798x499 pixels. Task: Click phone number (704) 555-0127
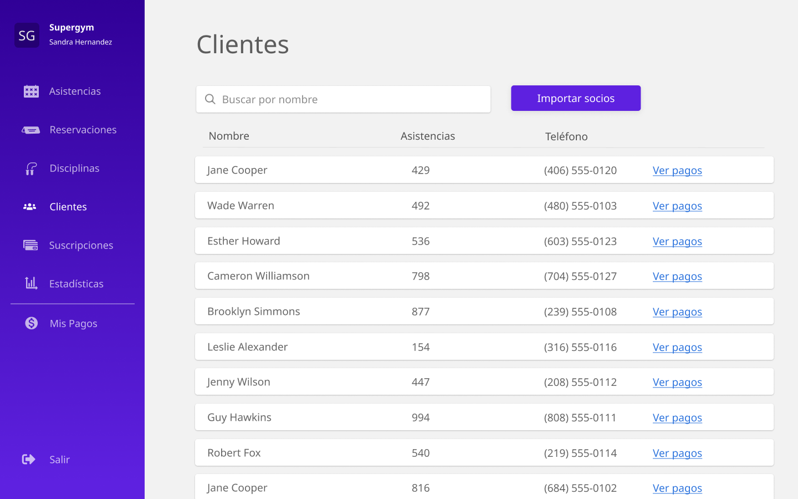[580, 276]
